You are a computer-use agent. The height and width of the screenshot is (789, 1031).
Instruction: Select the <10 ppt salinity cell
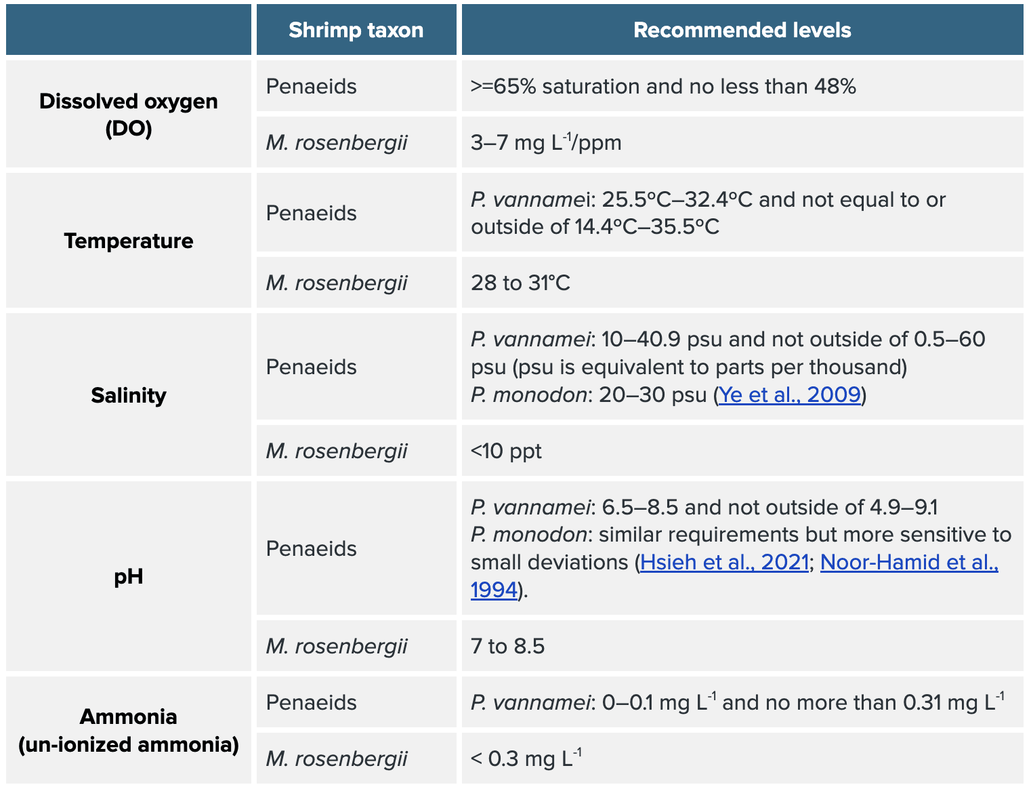pos(506,451)
